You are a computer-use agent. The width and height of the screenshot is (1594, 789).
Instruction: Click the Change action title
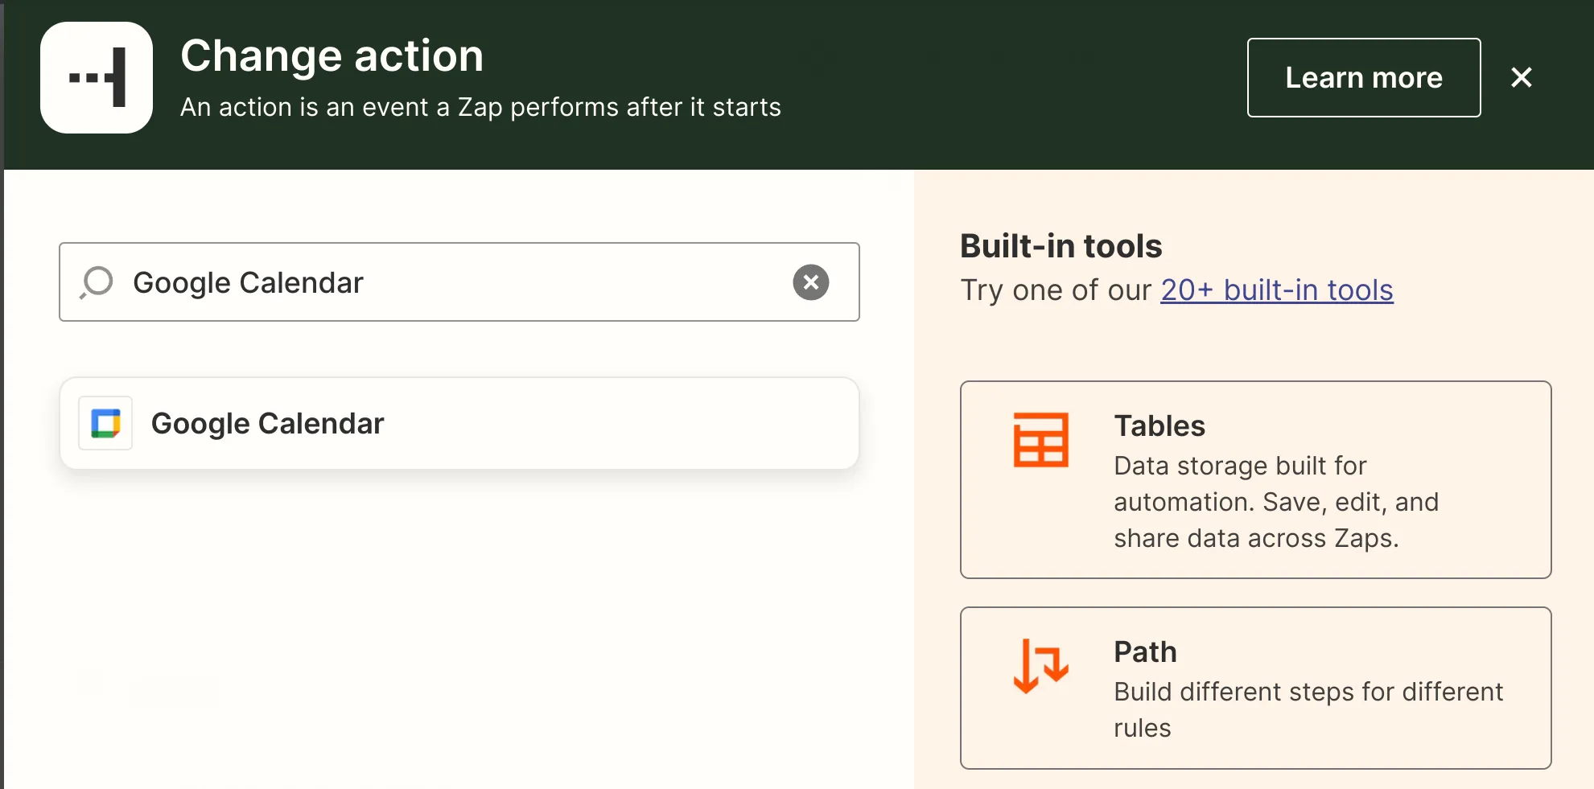[x=332, y=56]
